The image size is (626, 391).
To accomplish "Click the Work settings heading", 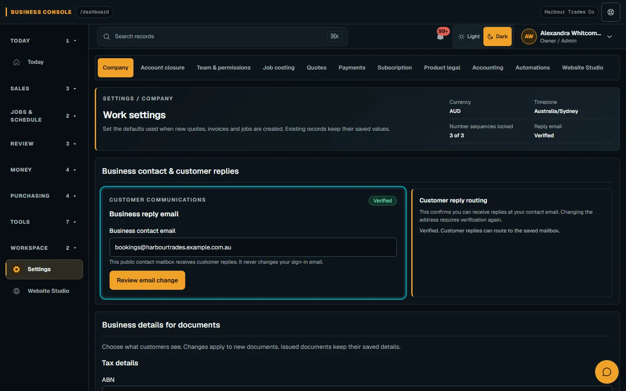I will tap(134, 115).
